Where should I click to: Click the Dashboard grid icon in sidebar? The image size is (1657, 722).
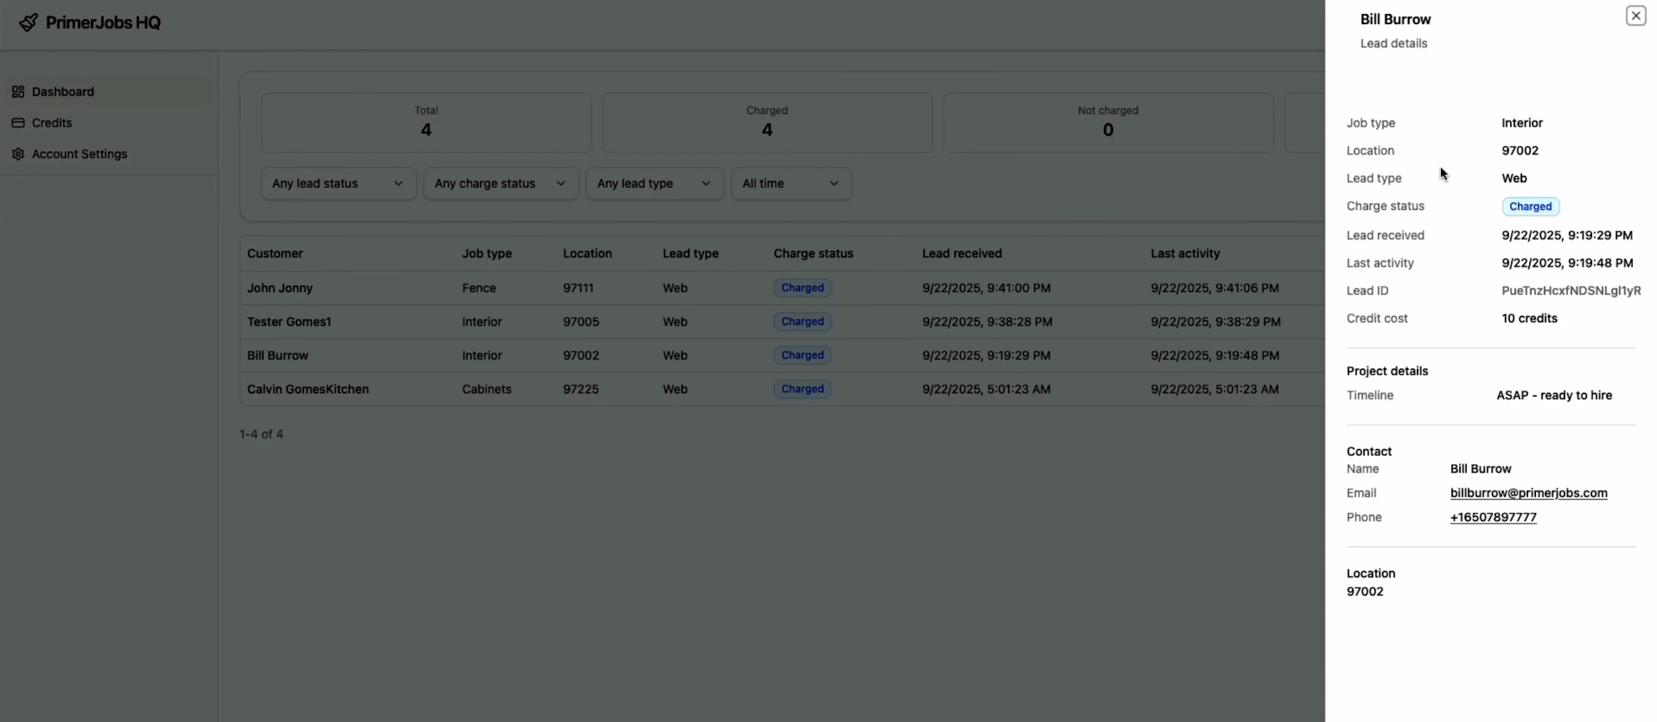point(18,91)
